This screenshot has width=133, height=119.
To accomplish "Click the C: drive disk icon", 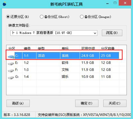I will pos(11,57).
